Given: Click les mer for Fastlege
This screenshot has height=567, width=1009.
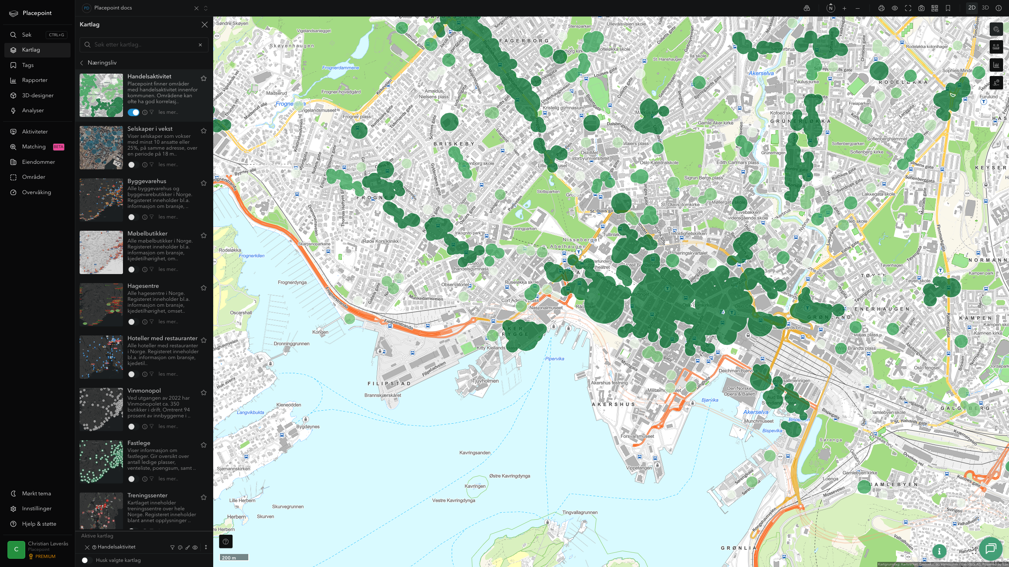Looking at the screenshot, I should pyautogui.click(x=168, y=479).
